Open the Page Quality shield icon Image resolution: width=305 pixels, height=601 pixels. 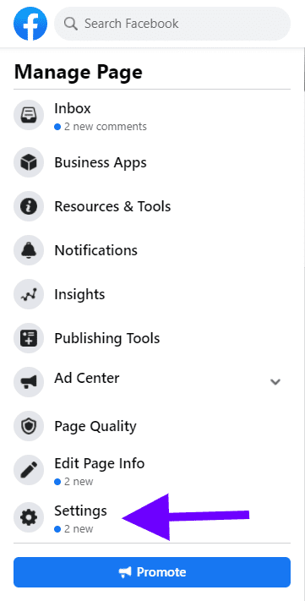pos(29,426)
